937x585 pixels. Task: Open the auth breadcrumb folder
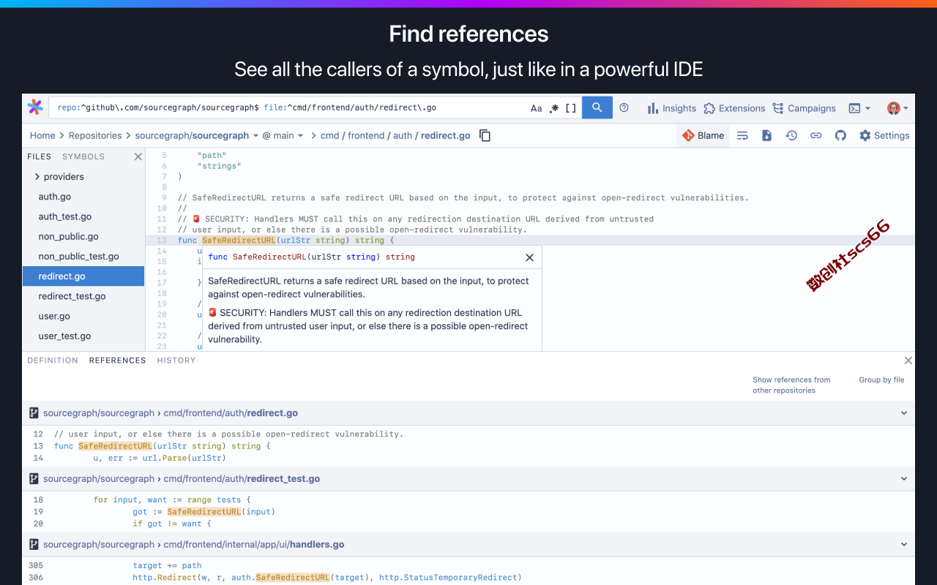pos(403,135)
